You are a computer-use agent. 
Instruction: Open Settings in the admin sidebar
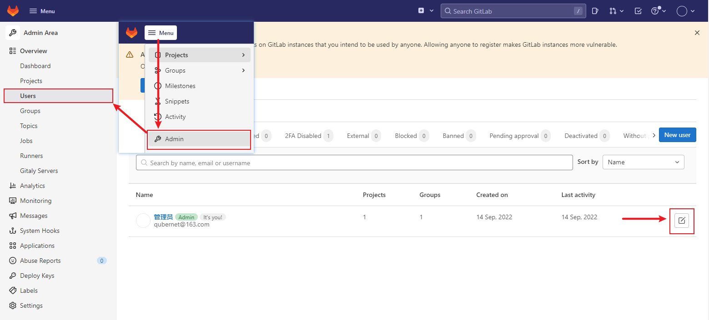tap(31, 305)
